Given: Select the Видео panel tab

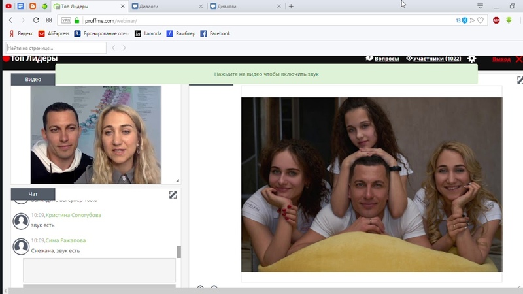Looking at the screenshot, I should 33,79.
